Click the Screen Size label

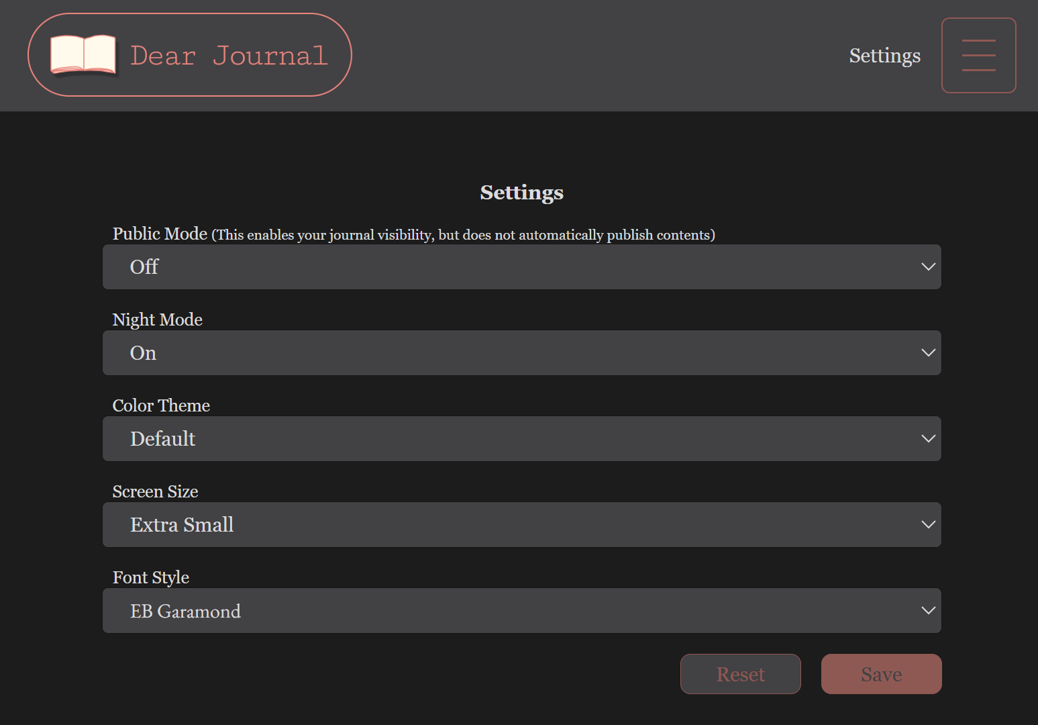pos(155,491)
